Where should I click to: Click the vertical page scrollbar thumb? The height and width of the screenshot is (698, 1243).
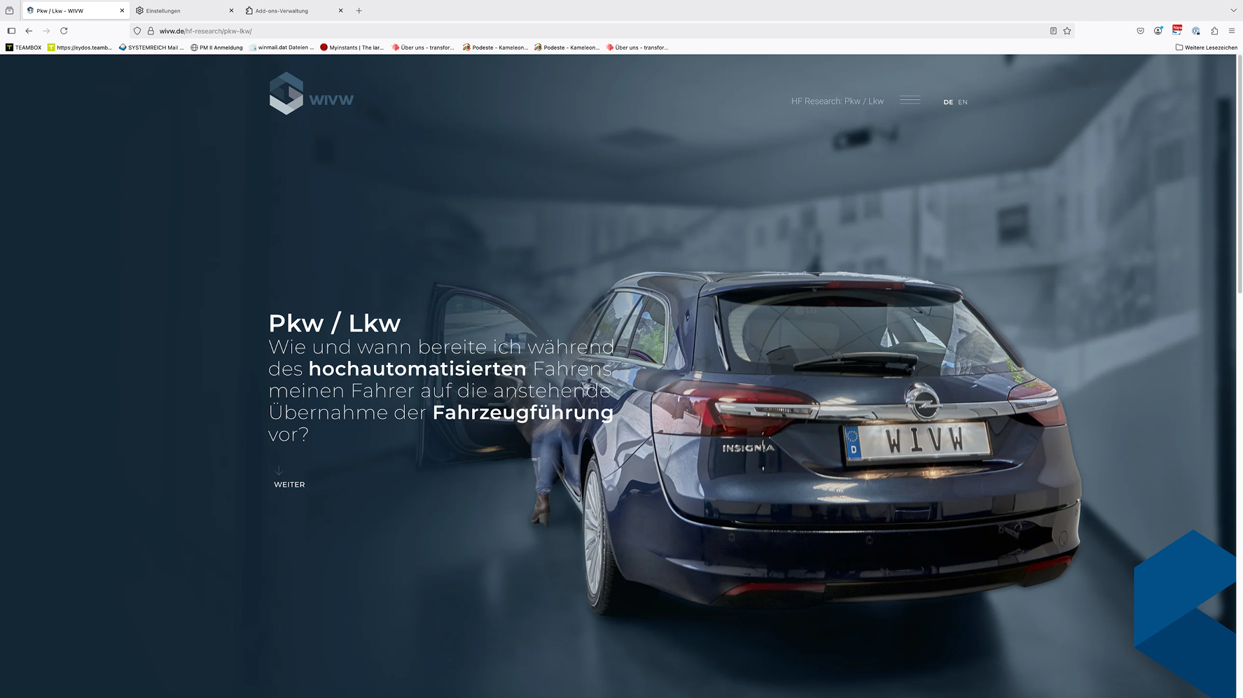point(1239,175)
